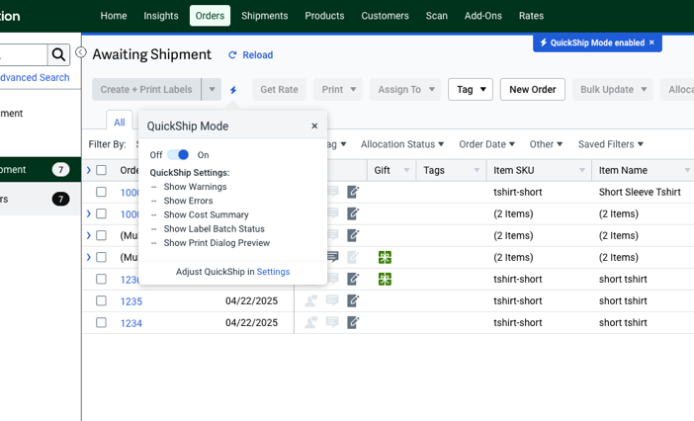Go to the Home menu

pos(114,16)
